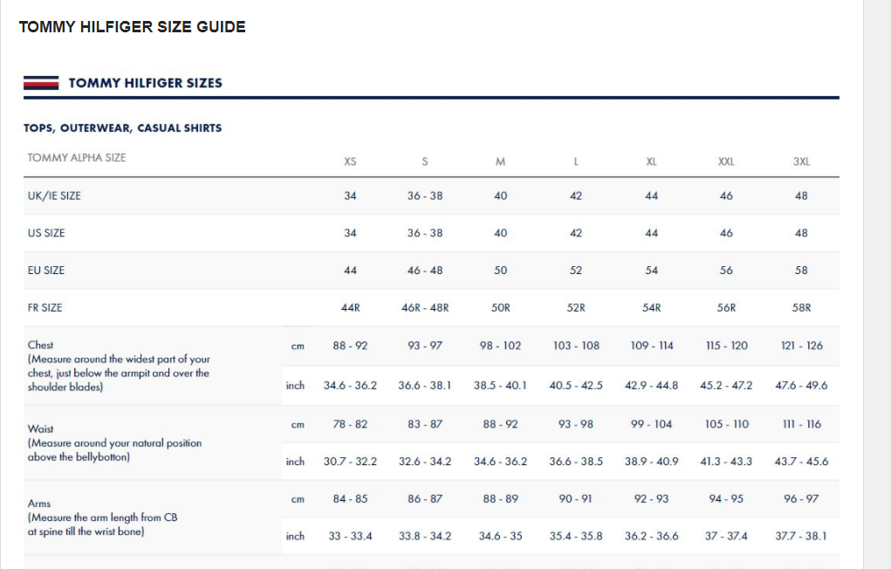891x569 pixels.
Task: Select the EU SIZE row label
Action: click(46, 271)
